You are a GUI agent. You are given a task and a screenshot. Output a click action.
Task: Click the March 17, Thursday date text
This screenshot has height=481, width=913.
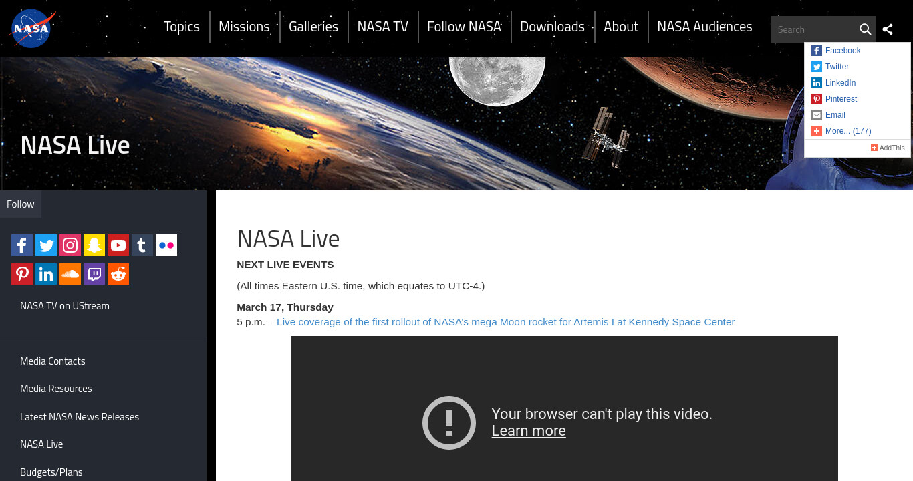[x=285, y=307]
